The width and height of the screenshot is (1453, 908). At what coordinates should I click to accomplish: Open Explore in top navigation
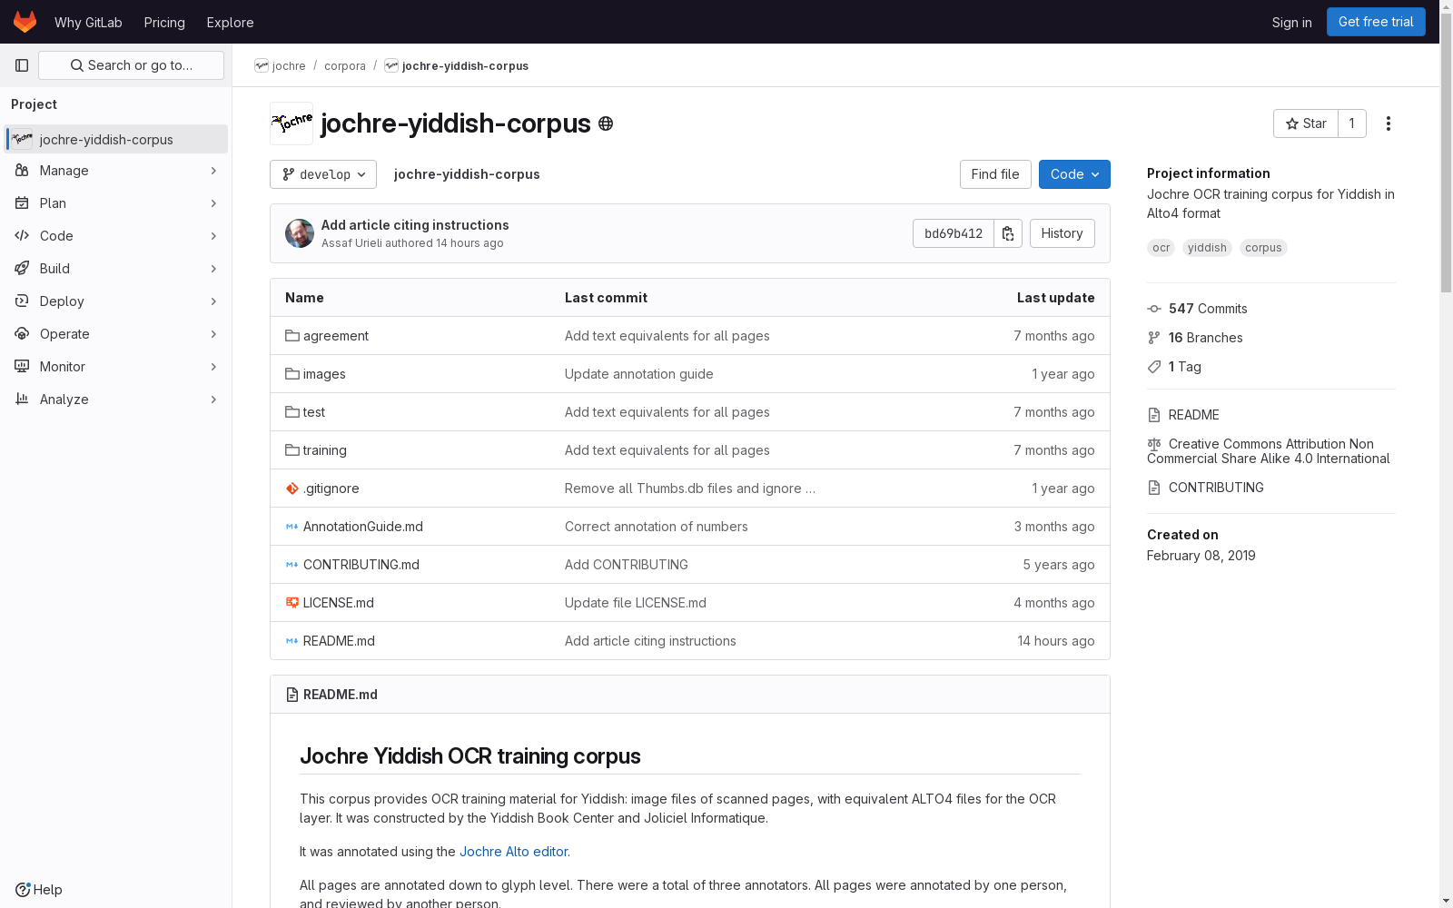coord(230,22)
